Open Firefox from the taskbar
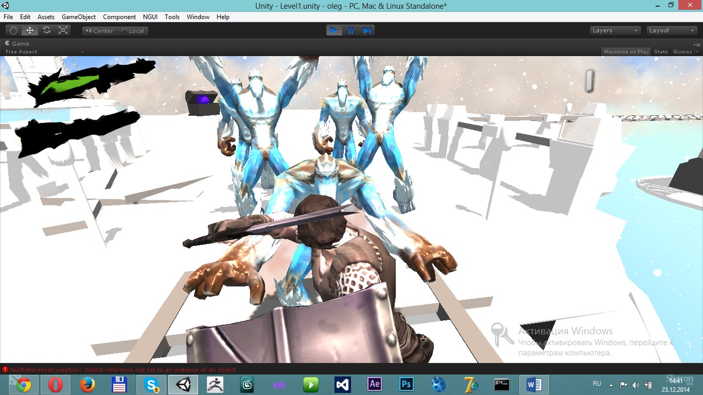The width and height of the screenshot is (703, 395). pos(87,385)
